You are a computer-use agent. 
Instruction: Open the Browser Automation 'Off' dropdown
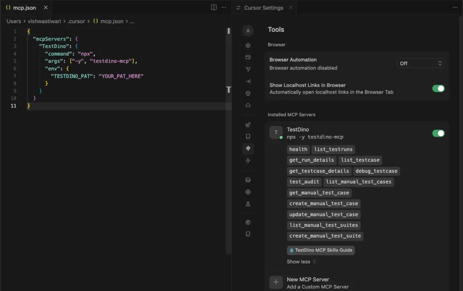[420, 63]
